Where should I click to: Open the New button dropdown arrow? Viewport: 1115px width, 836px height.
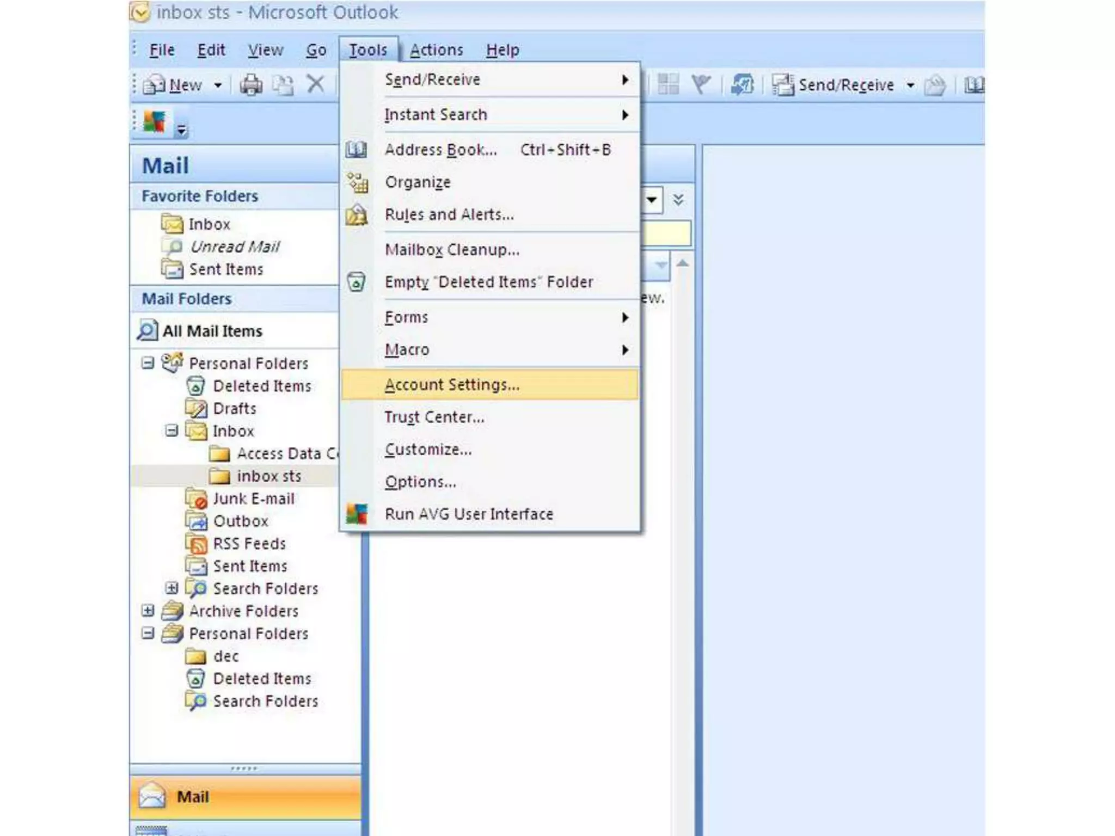coord(218,85)
